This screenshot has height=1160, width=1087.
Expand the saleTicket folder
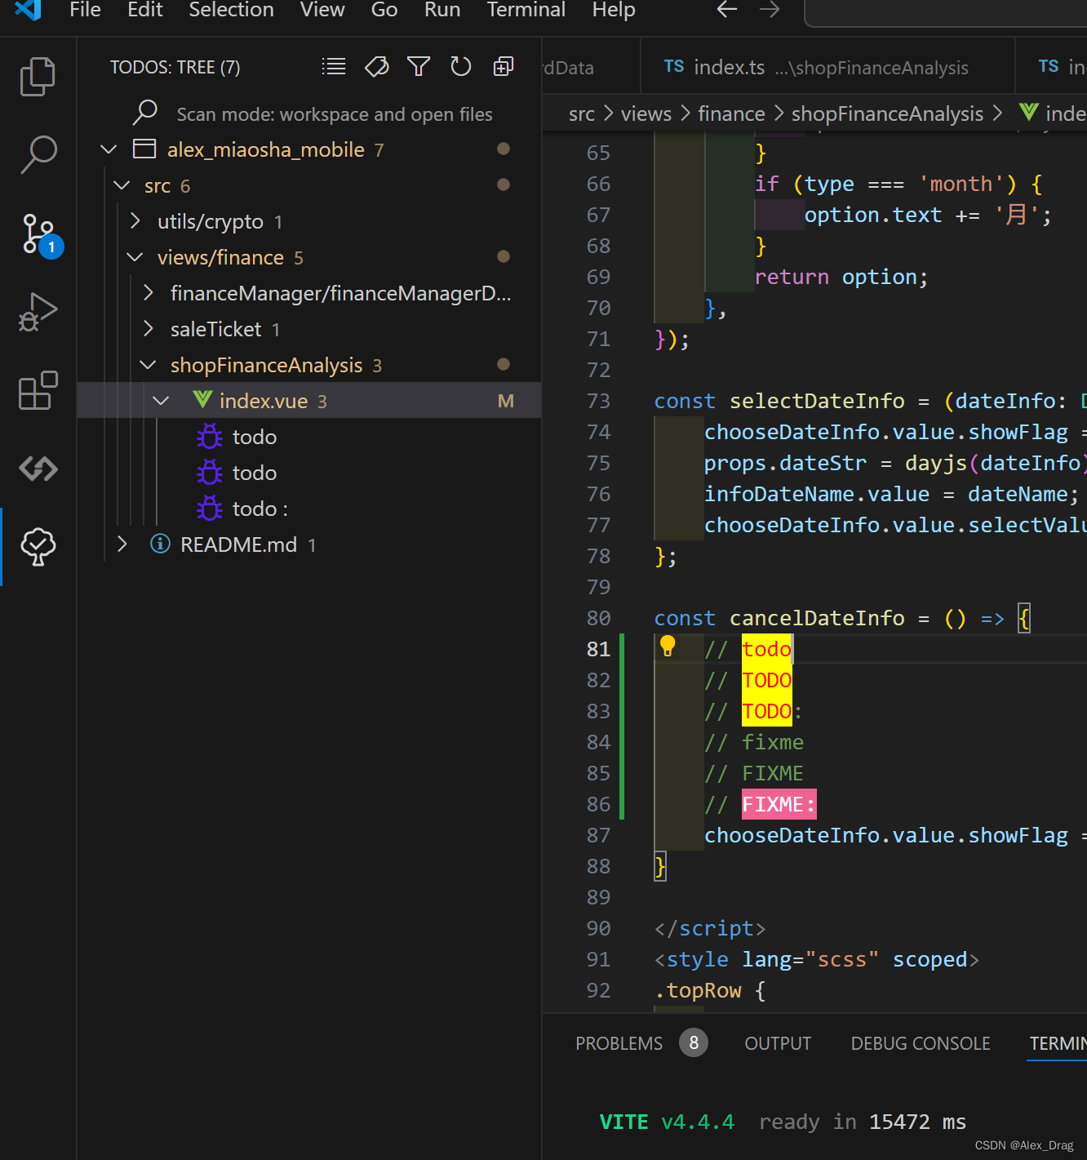(148, 329)
